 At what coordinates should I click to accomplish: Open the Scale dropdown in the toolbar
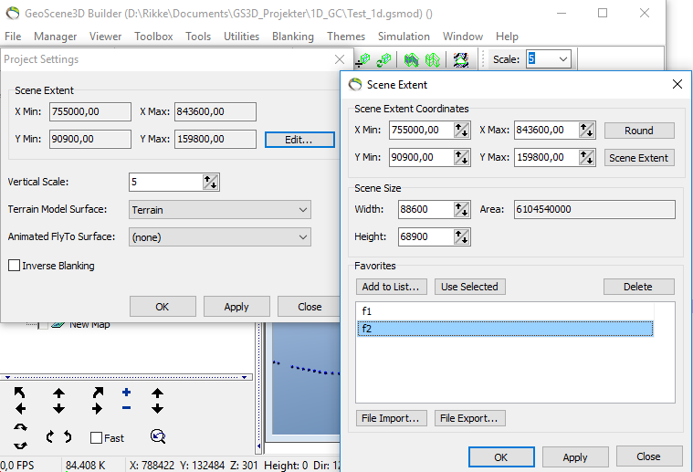[562, 59]
